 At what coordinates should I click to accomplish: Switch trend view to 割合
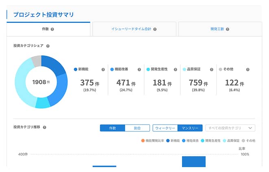137,128
